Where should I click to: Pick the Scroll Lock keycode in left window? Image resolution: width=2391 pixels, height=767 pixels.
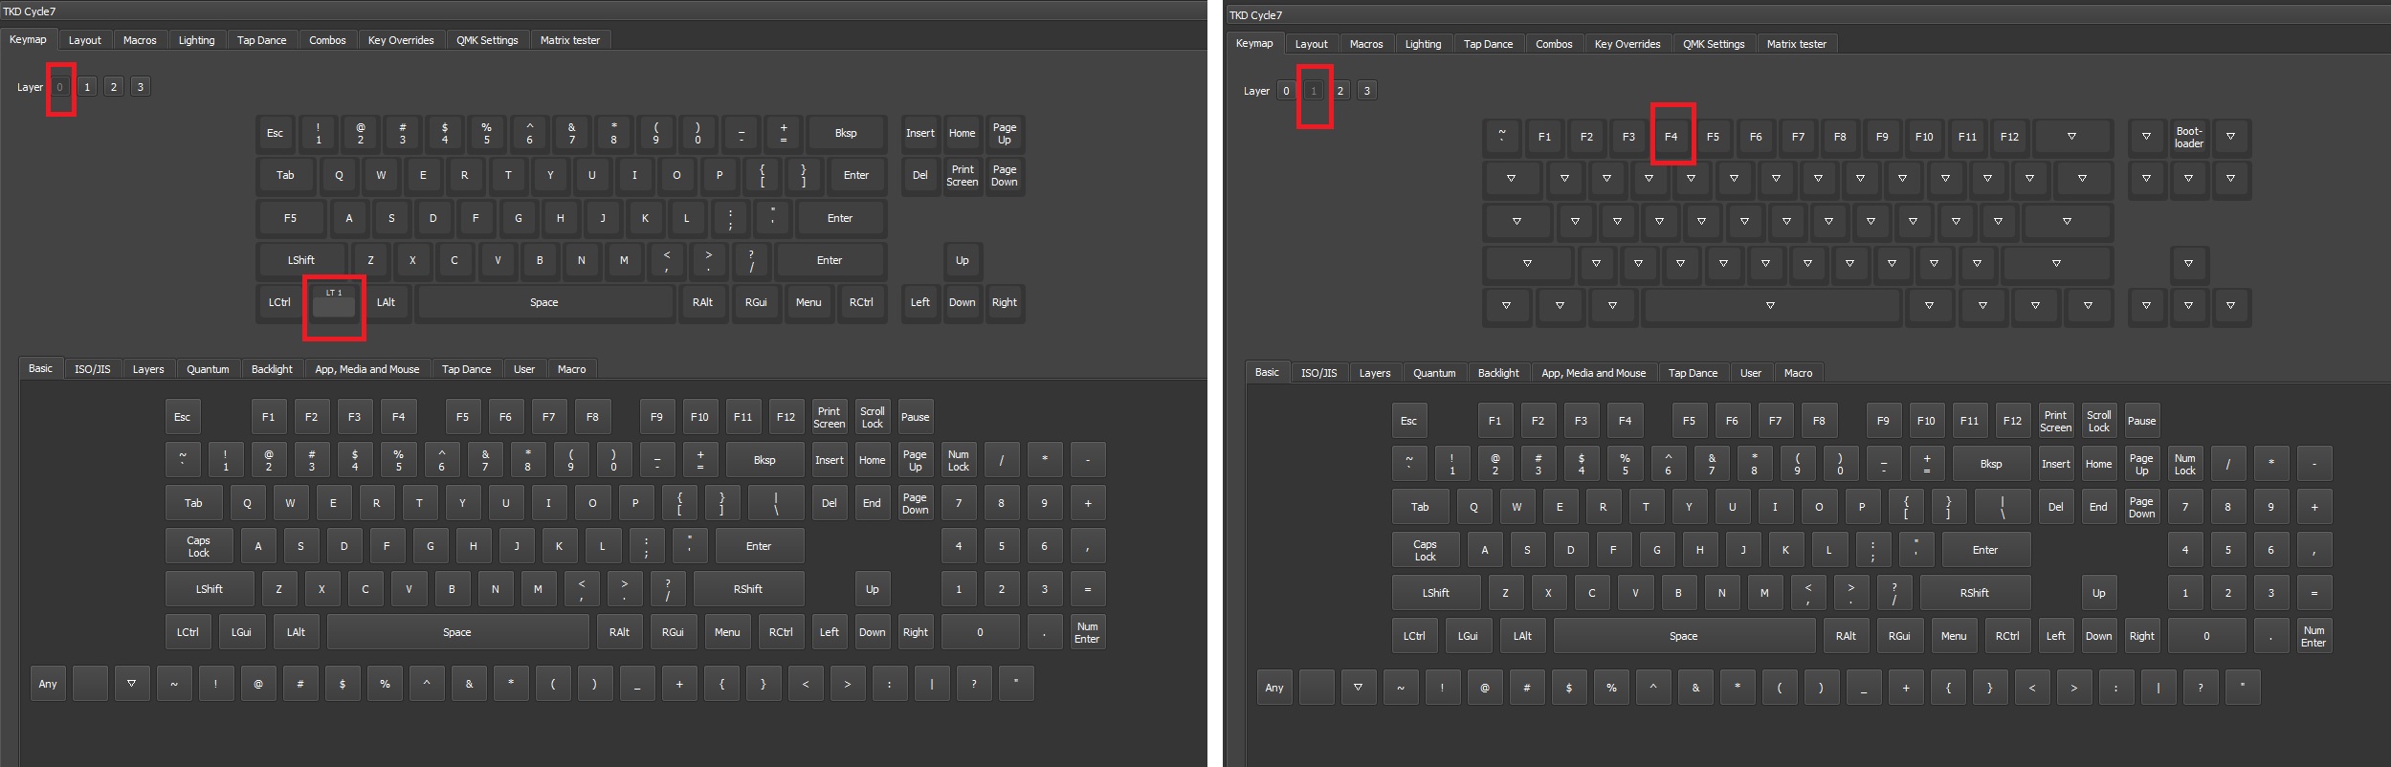[x=873, y=417]
